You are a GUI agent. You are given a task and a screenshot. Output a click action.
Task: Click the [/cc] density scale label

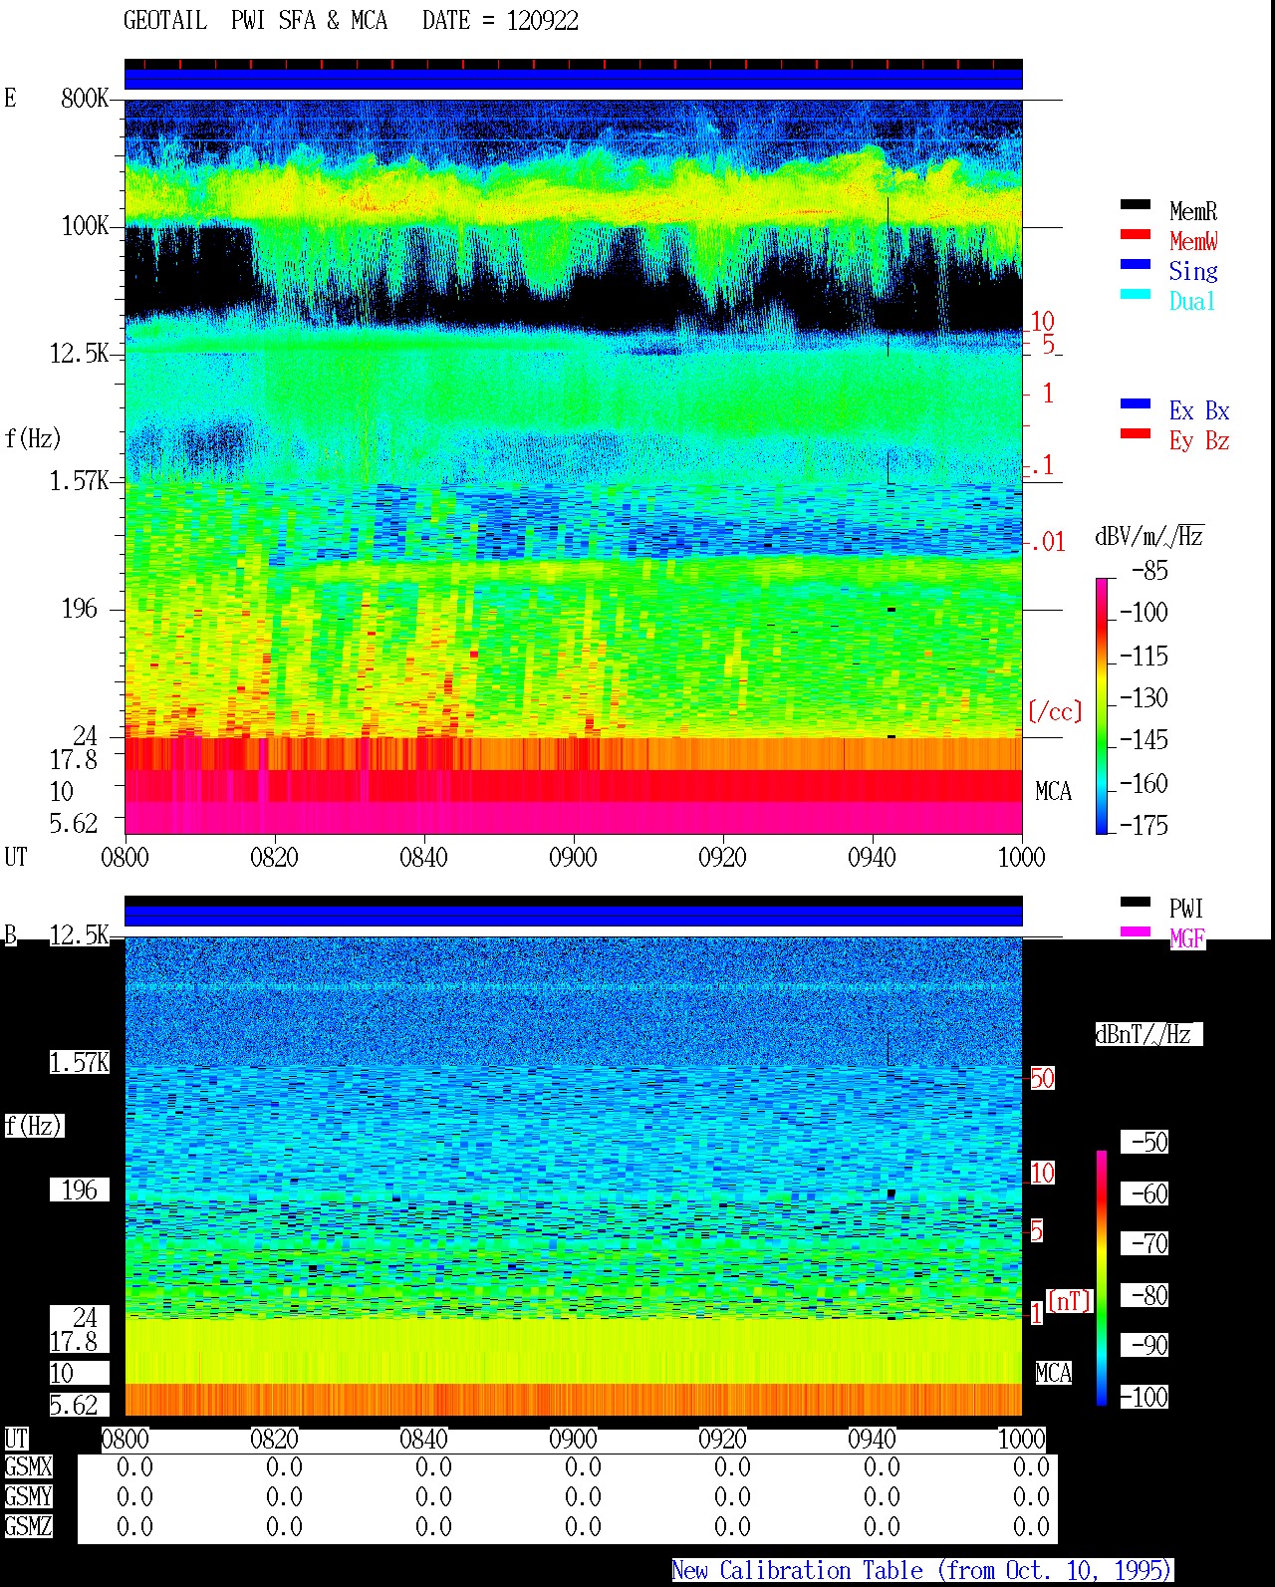pos(1055,711)
